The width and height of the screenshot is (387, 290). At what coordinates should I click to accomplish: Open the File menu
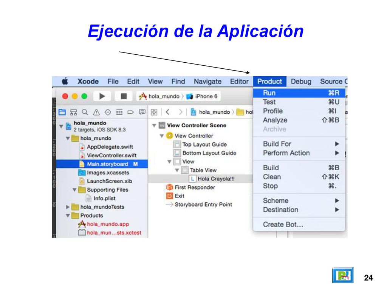tap(113, 82)
